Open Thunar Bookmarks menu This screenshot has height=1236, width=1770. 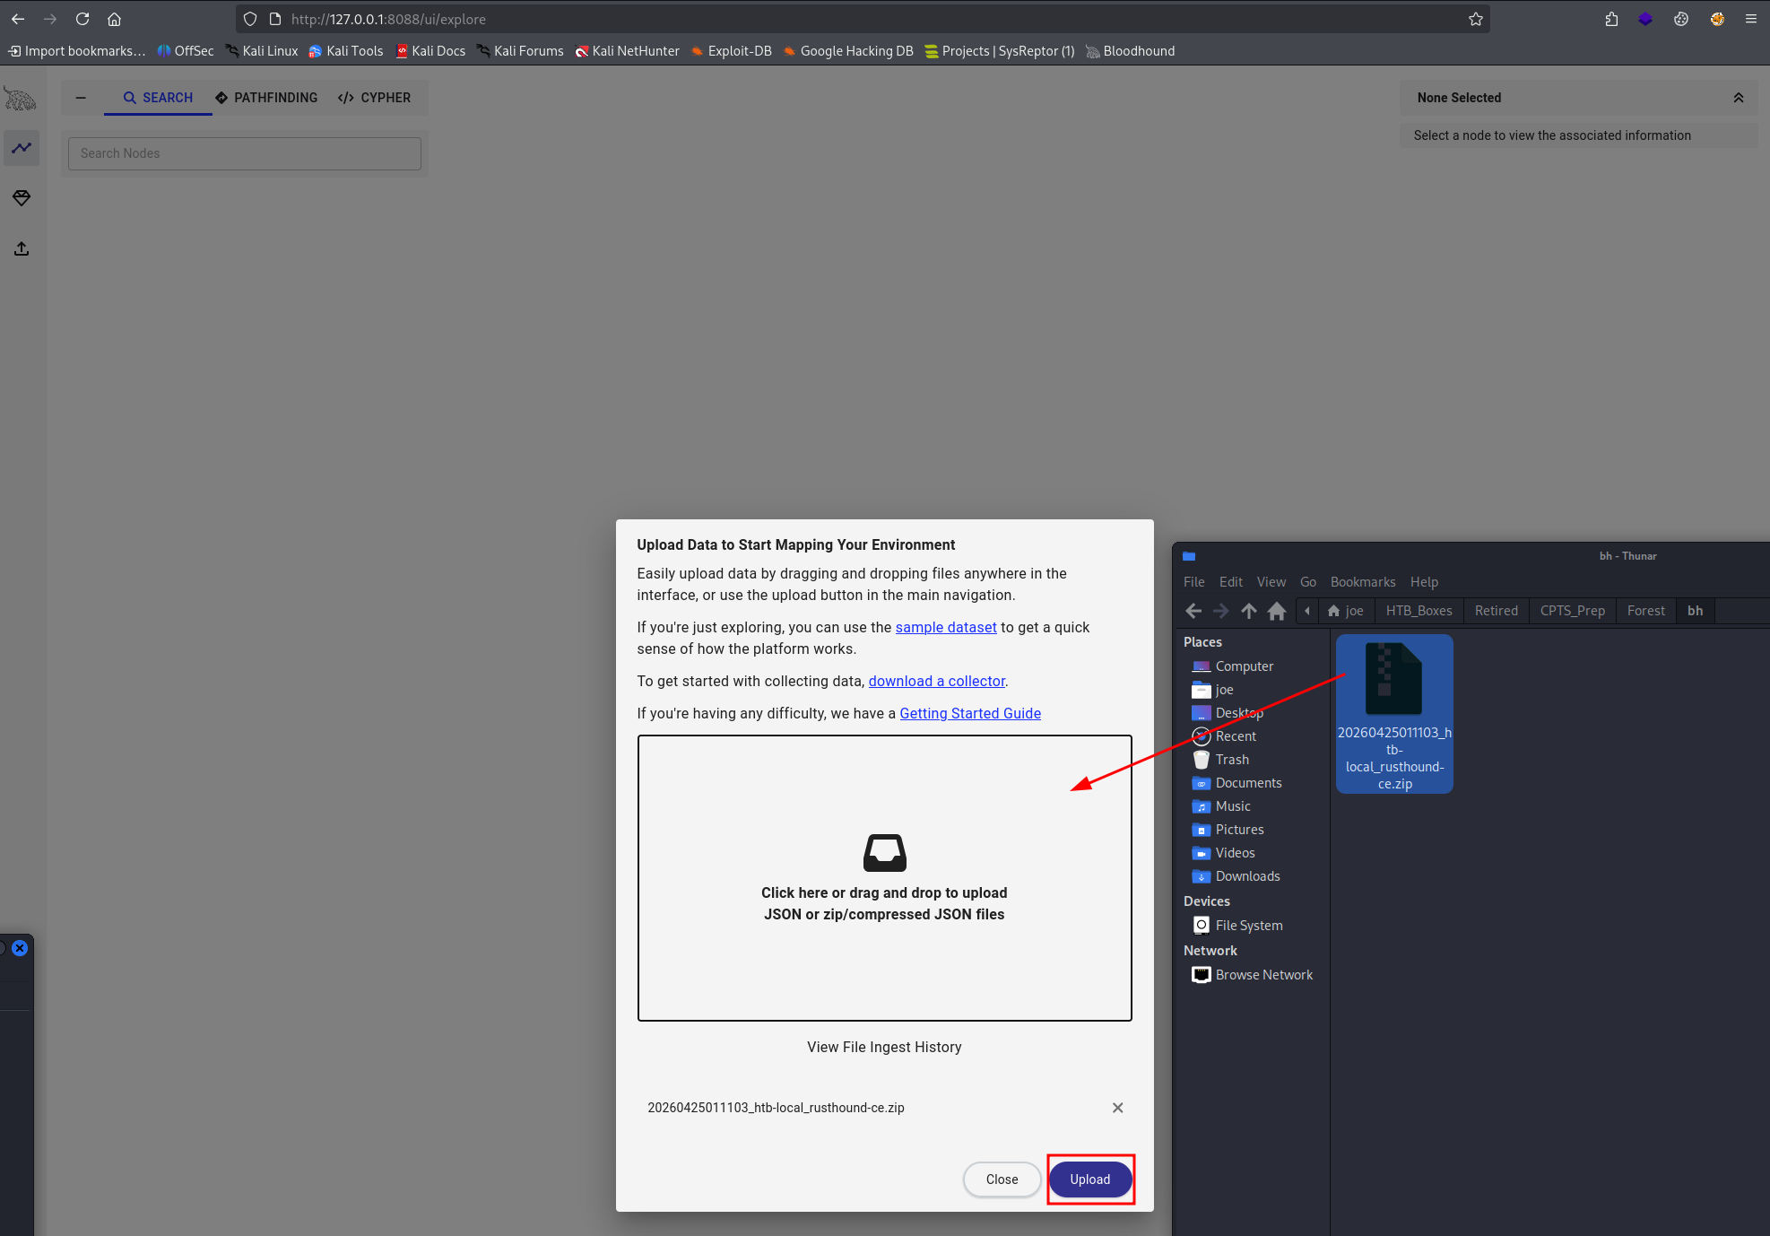(x=1362, y=582)
